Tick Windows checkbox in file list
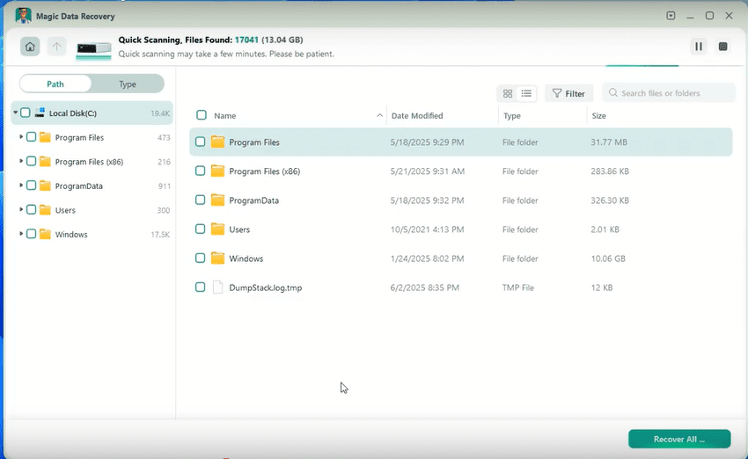The image size is (748, 459). (200, 259)
